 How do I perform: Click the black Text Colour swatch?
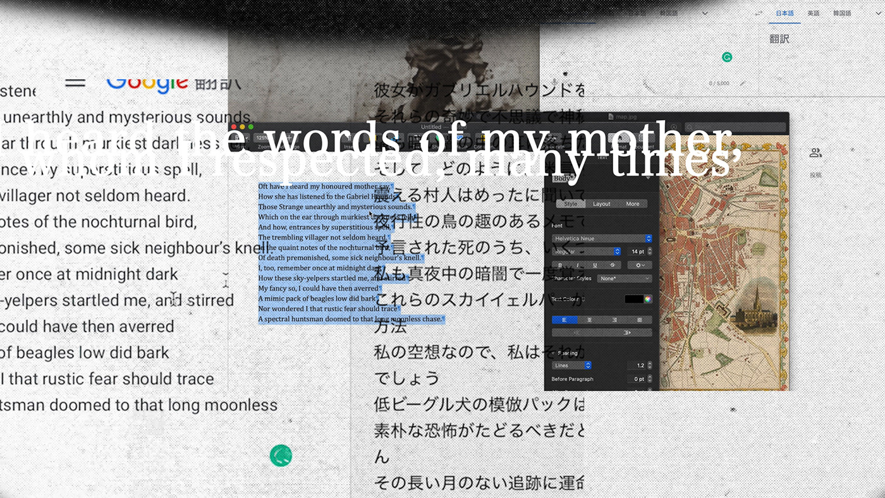633,299
